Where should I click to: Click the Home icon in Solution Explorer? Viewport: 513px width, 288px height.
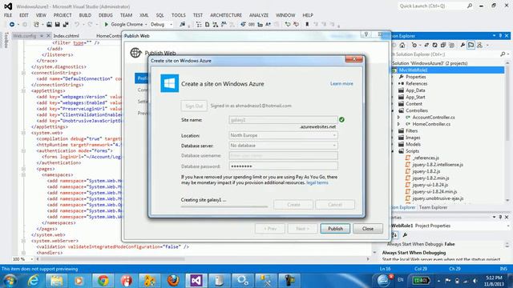402,46
